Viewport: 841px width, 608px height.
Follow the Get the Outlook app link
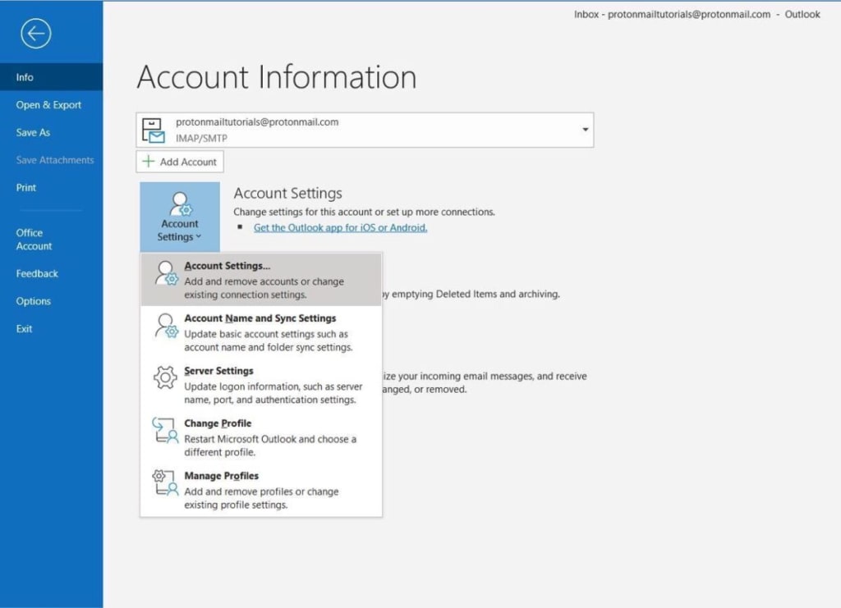point(340,227)
